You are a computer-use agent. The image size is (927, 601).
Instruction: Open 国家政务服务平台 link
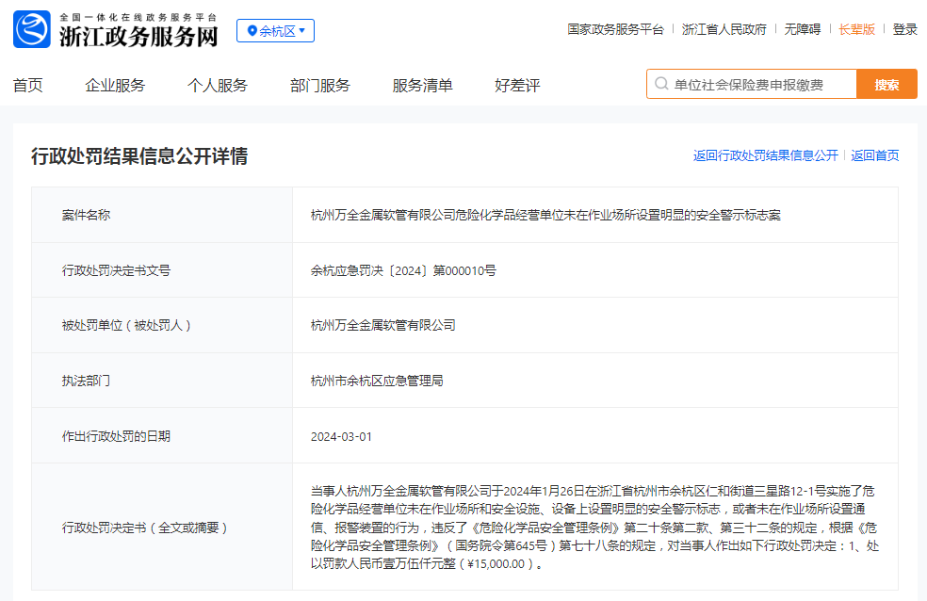[x=615, y=29]
